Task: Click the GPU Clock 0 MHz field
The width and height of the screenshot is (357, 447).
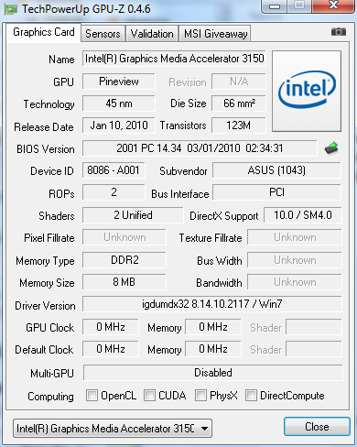Action: pyautogui.click(x=111, y=327)
